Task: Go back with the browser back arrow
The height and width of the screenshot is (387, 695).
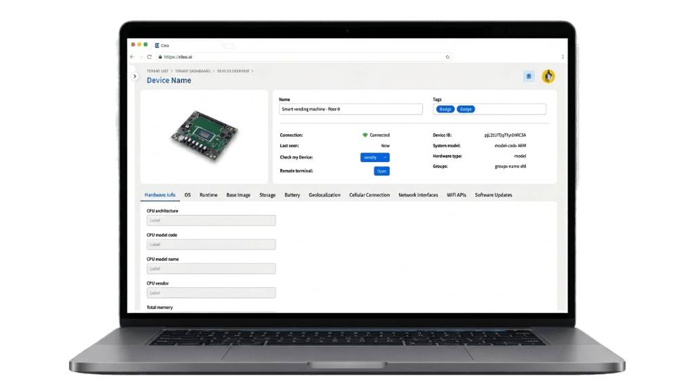Action: tap(132, 57)
